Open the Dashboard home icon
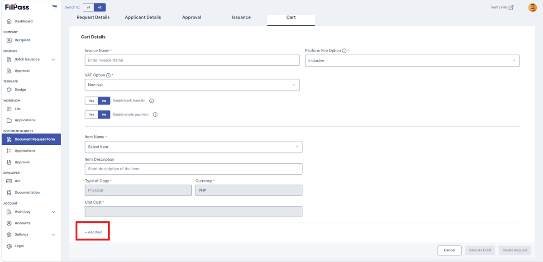543x262 pixels. 9,21
